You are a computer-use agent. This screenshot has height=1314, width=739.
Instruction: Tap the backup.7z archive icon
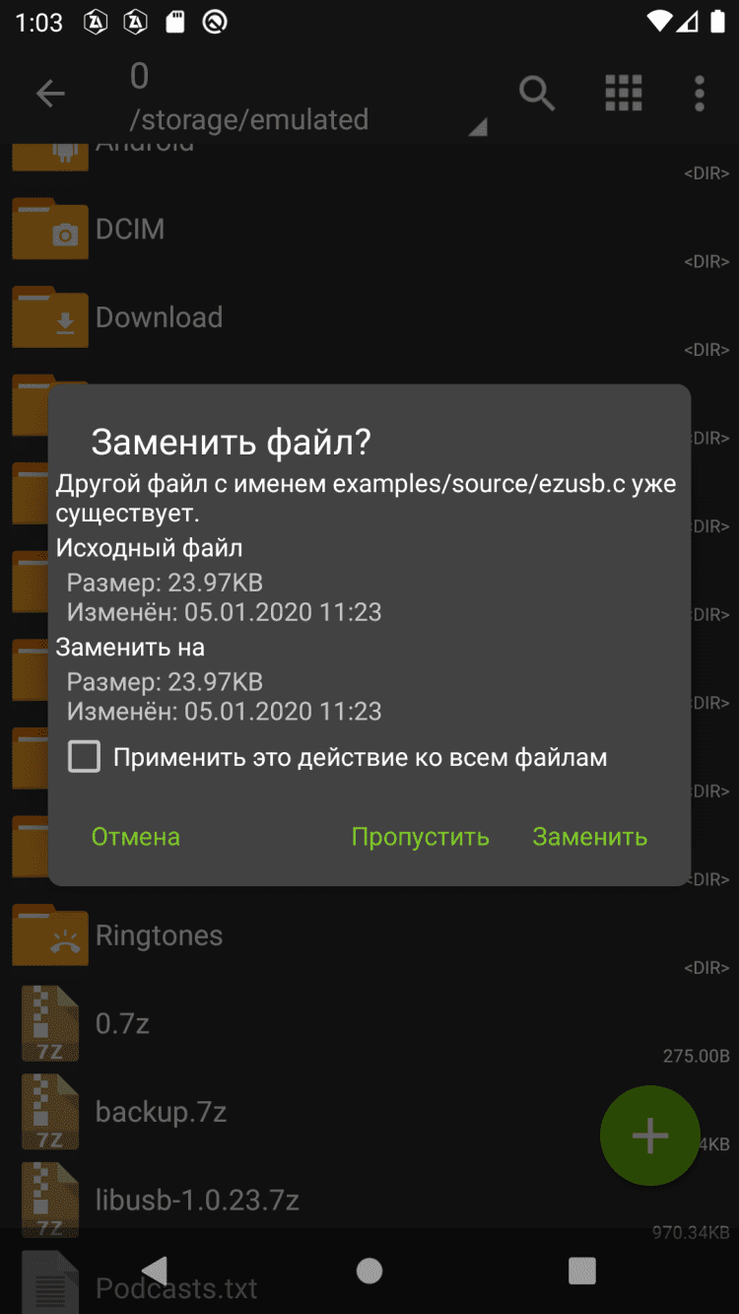[x=50, y=1113]
